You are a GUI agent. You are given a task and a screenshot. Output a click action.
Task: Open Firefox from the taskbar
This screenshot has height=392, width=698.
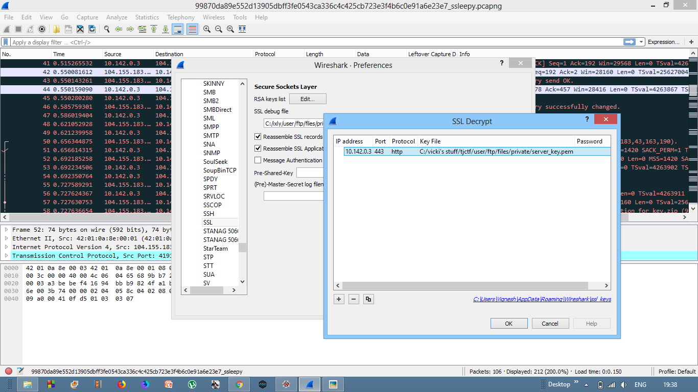click(121, 384)
